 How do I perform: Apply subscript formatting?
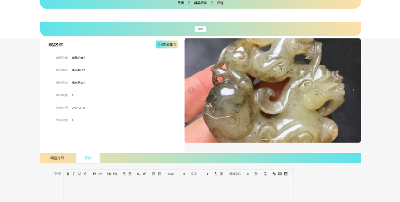click(139, 174)
